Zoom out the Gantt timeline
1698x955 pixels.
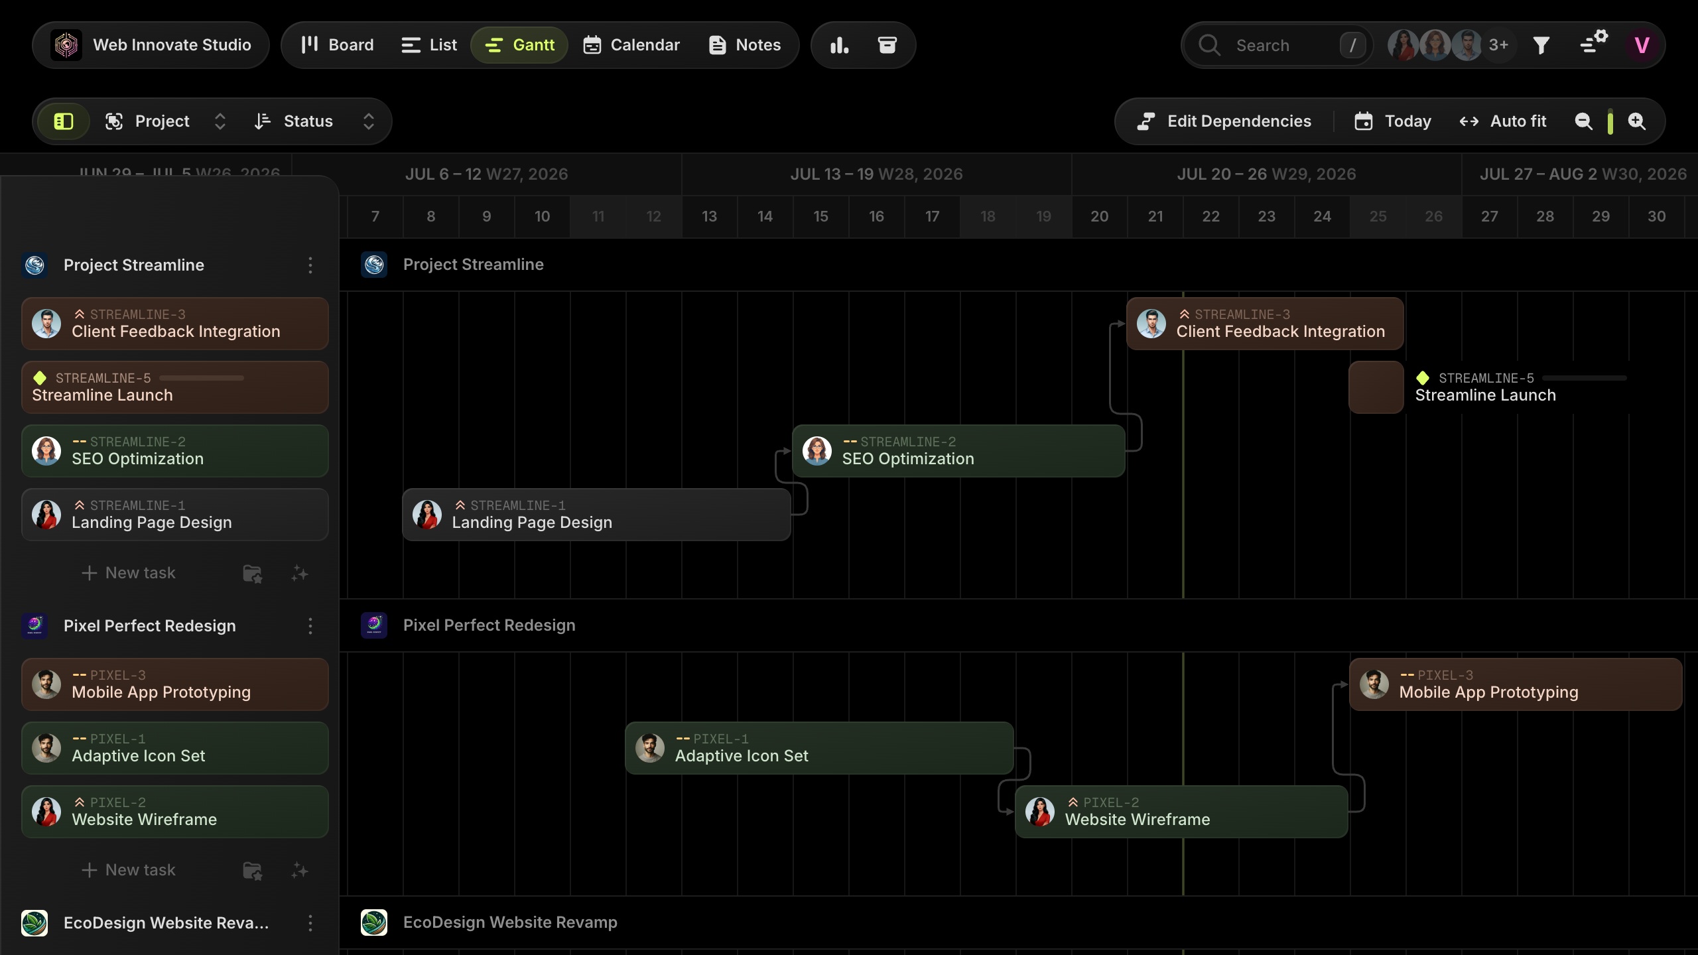(1583, 121)
